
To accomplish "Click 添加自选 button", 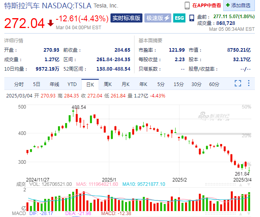I will 239,5.
